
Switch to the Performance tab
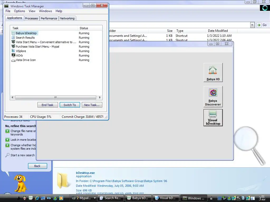[49, 18]
